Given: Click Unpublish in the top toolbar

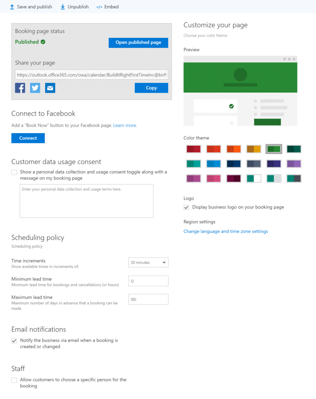Looking at the screenshot, I should 74,7.
